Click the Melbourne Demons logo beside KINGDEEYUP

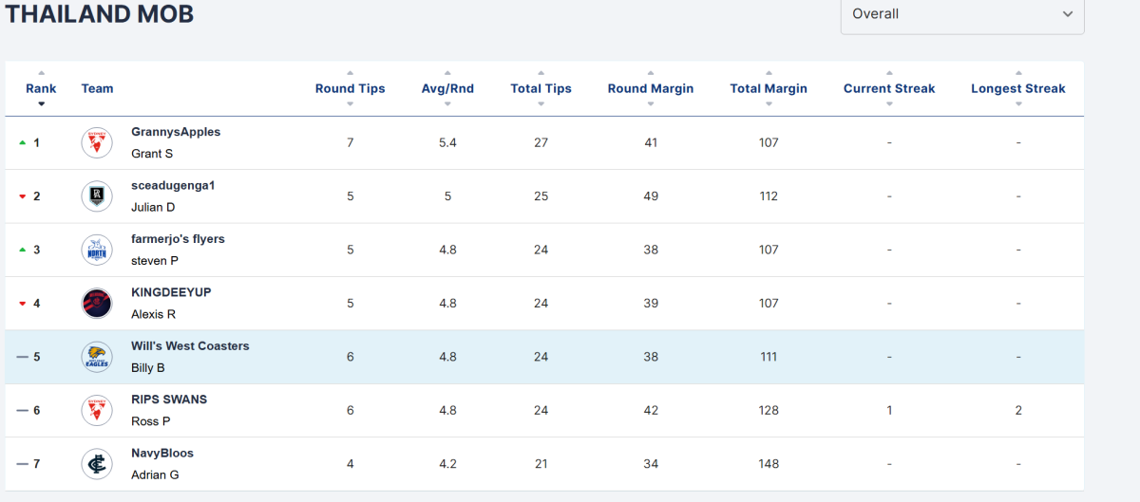tap(97, 304)
